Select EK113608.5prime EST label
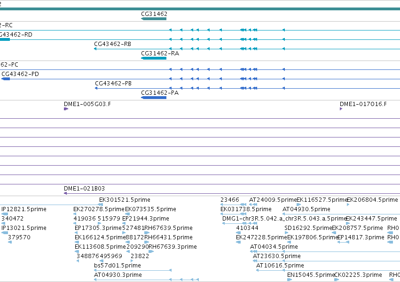The image size is (400, 282). click(100, 247)
